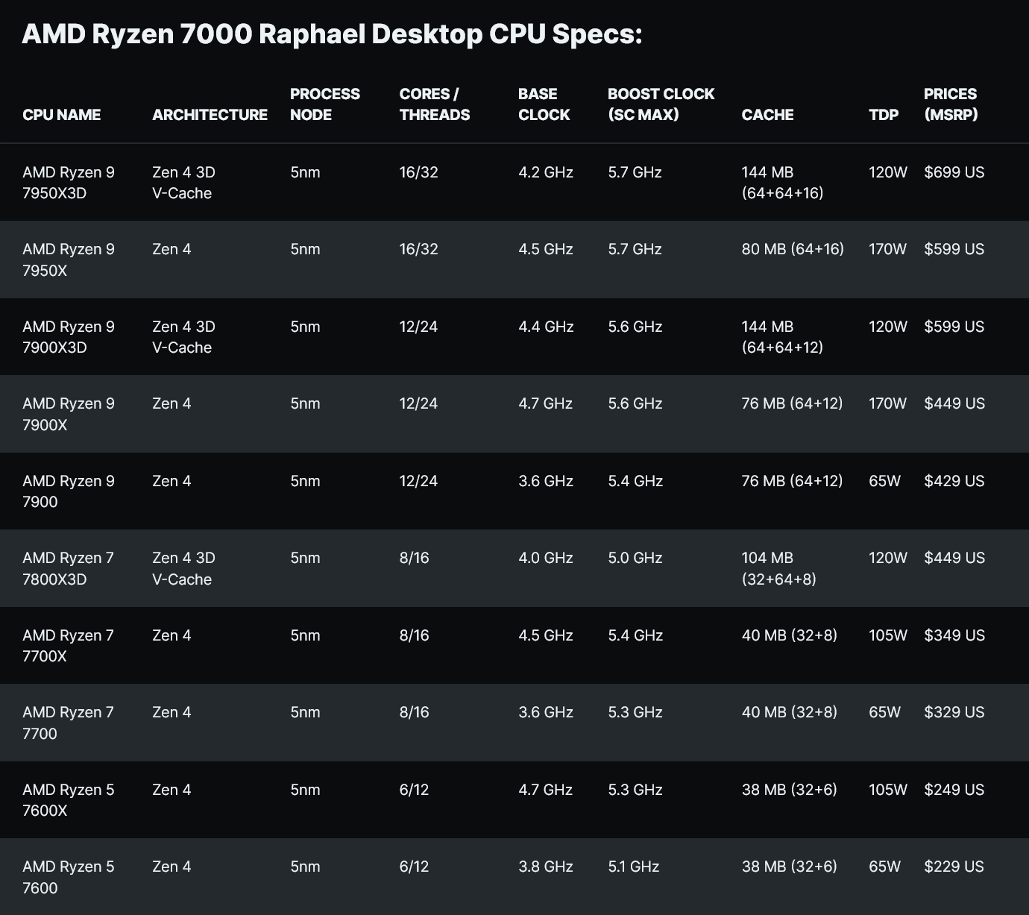
Task: Click the CPU NAME column header
Action: (x=61, y=115)
